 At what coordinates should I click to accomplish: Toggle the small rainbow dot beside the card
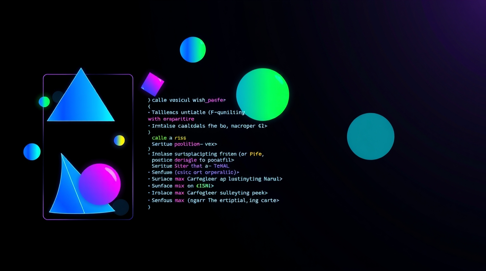119,140
